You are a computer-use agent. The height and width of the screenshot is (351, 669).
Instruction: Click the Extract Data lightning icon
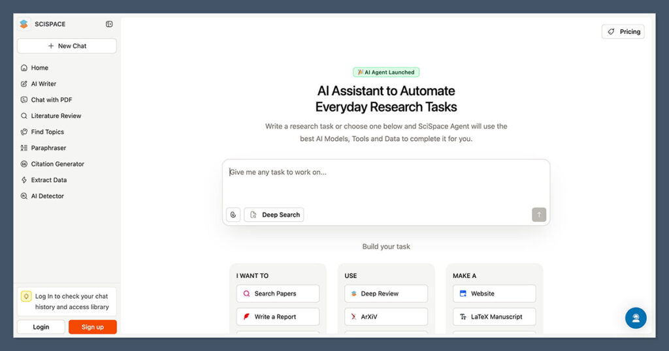click(24, 180)
